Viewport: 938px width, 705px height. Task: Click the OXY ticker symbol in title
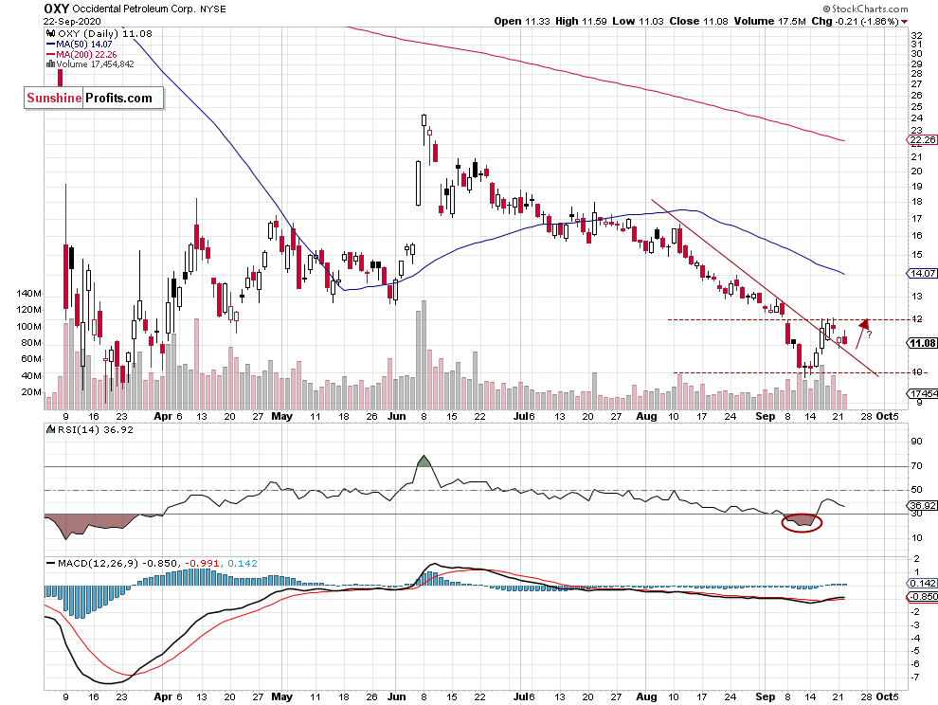coord(57,9)
